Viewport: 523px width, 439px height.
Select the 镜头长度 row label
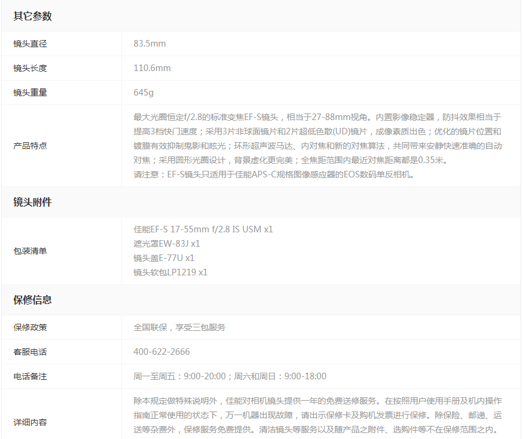[x=30, y=68]
